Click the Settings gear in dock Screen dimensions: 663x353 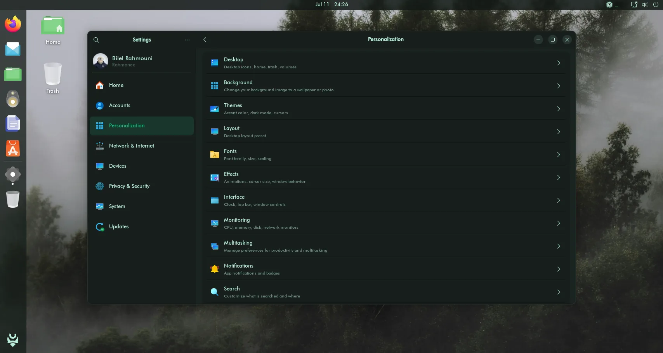coord(13,174)
